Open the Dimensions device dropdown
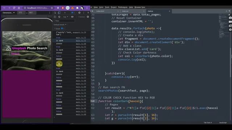Image resolution: width=232 pixels, height=130 pixels. point(9,13)
